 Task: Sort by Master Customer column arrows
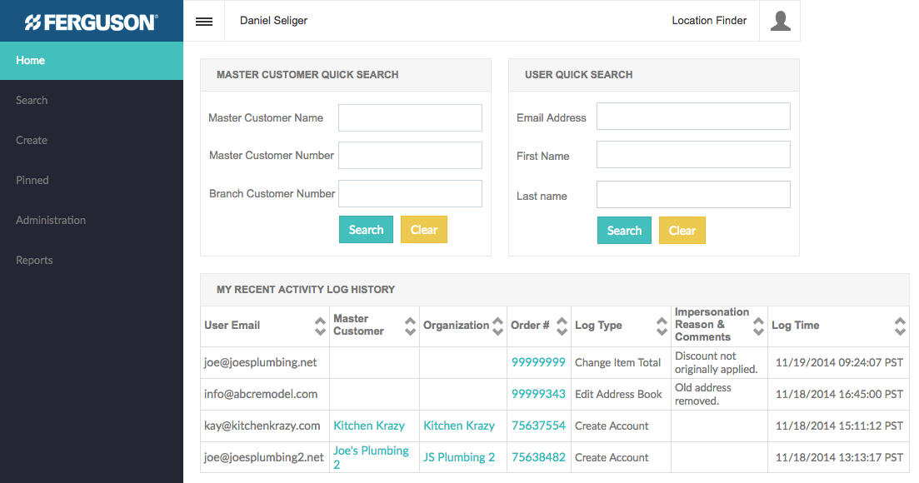pyautogui.click(x=410, y=326)
